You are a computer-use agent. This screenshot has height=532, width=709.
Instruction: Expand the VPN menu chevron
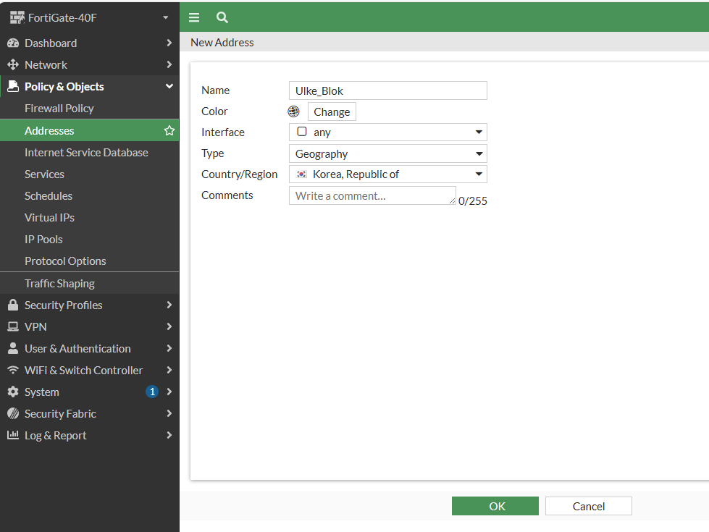click(169, 326)
